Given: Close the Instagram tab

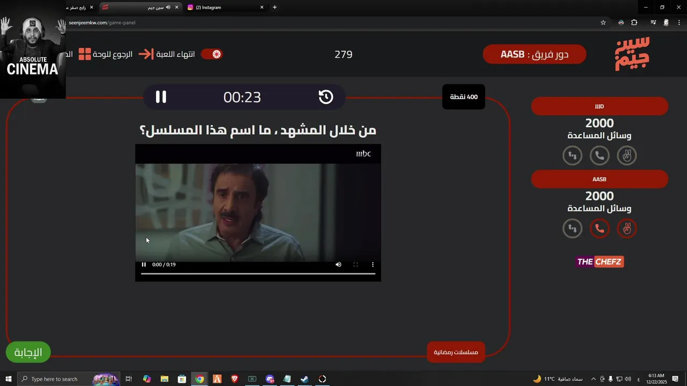Looking at the screenshot, I should 262,8.
